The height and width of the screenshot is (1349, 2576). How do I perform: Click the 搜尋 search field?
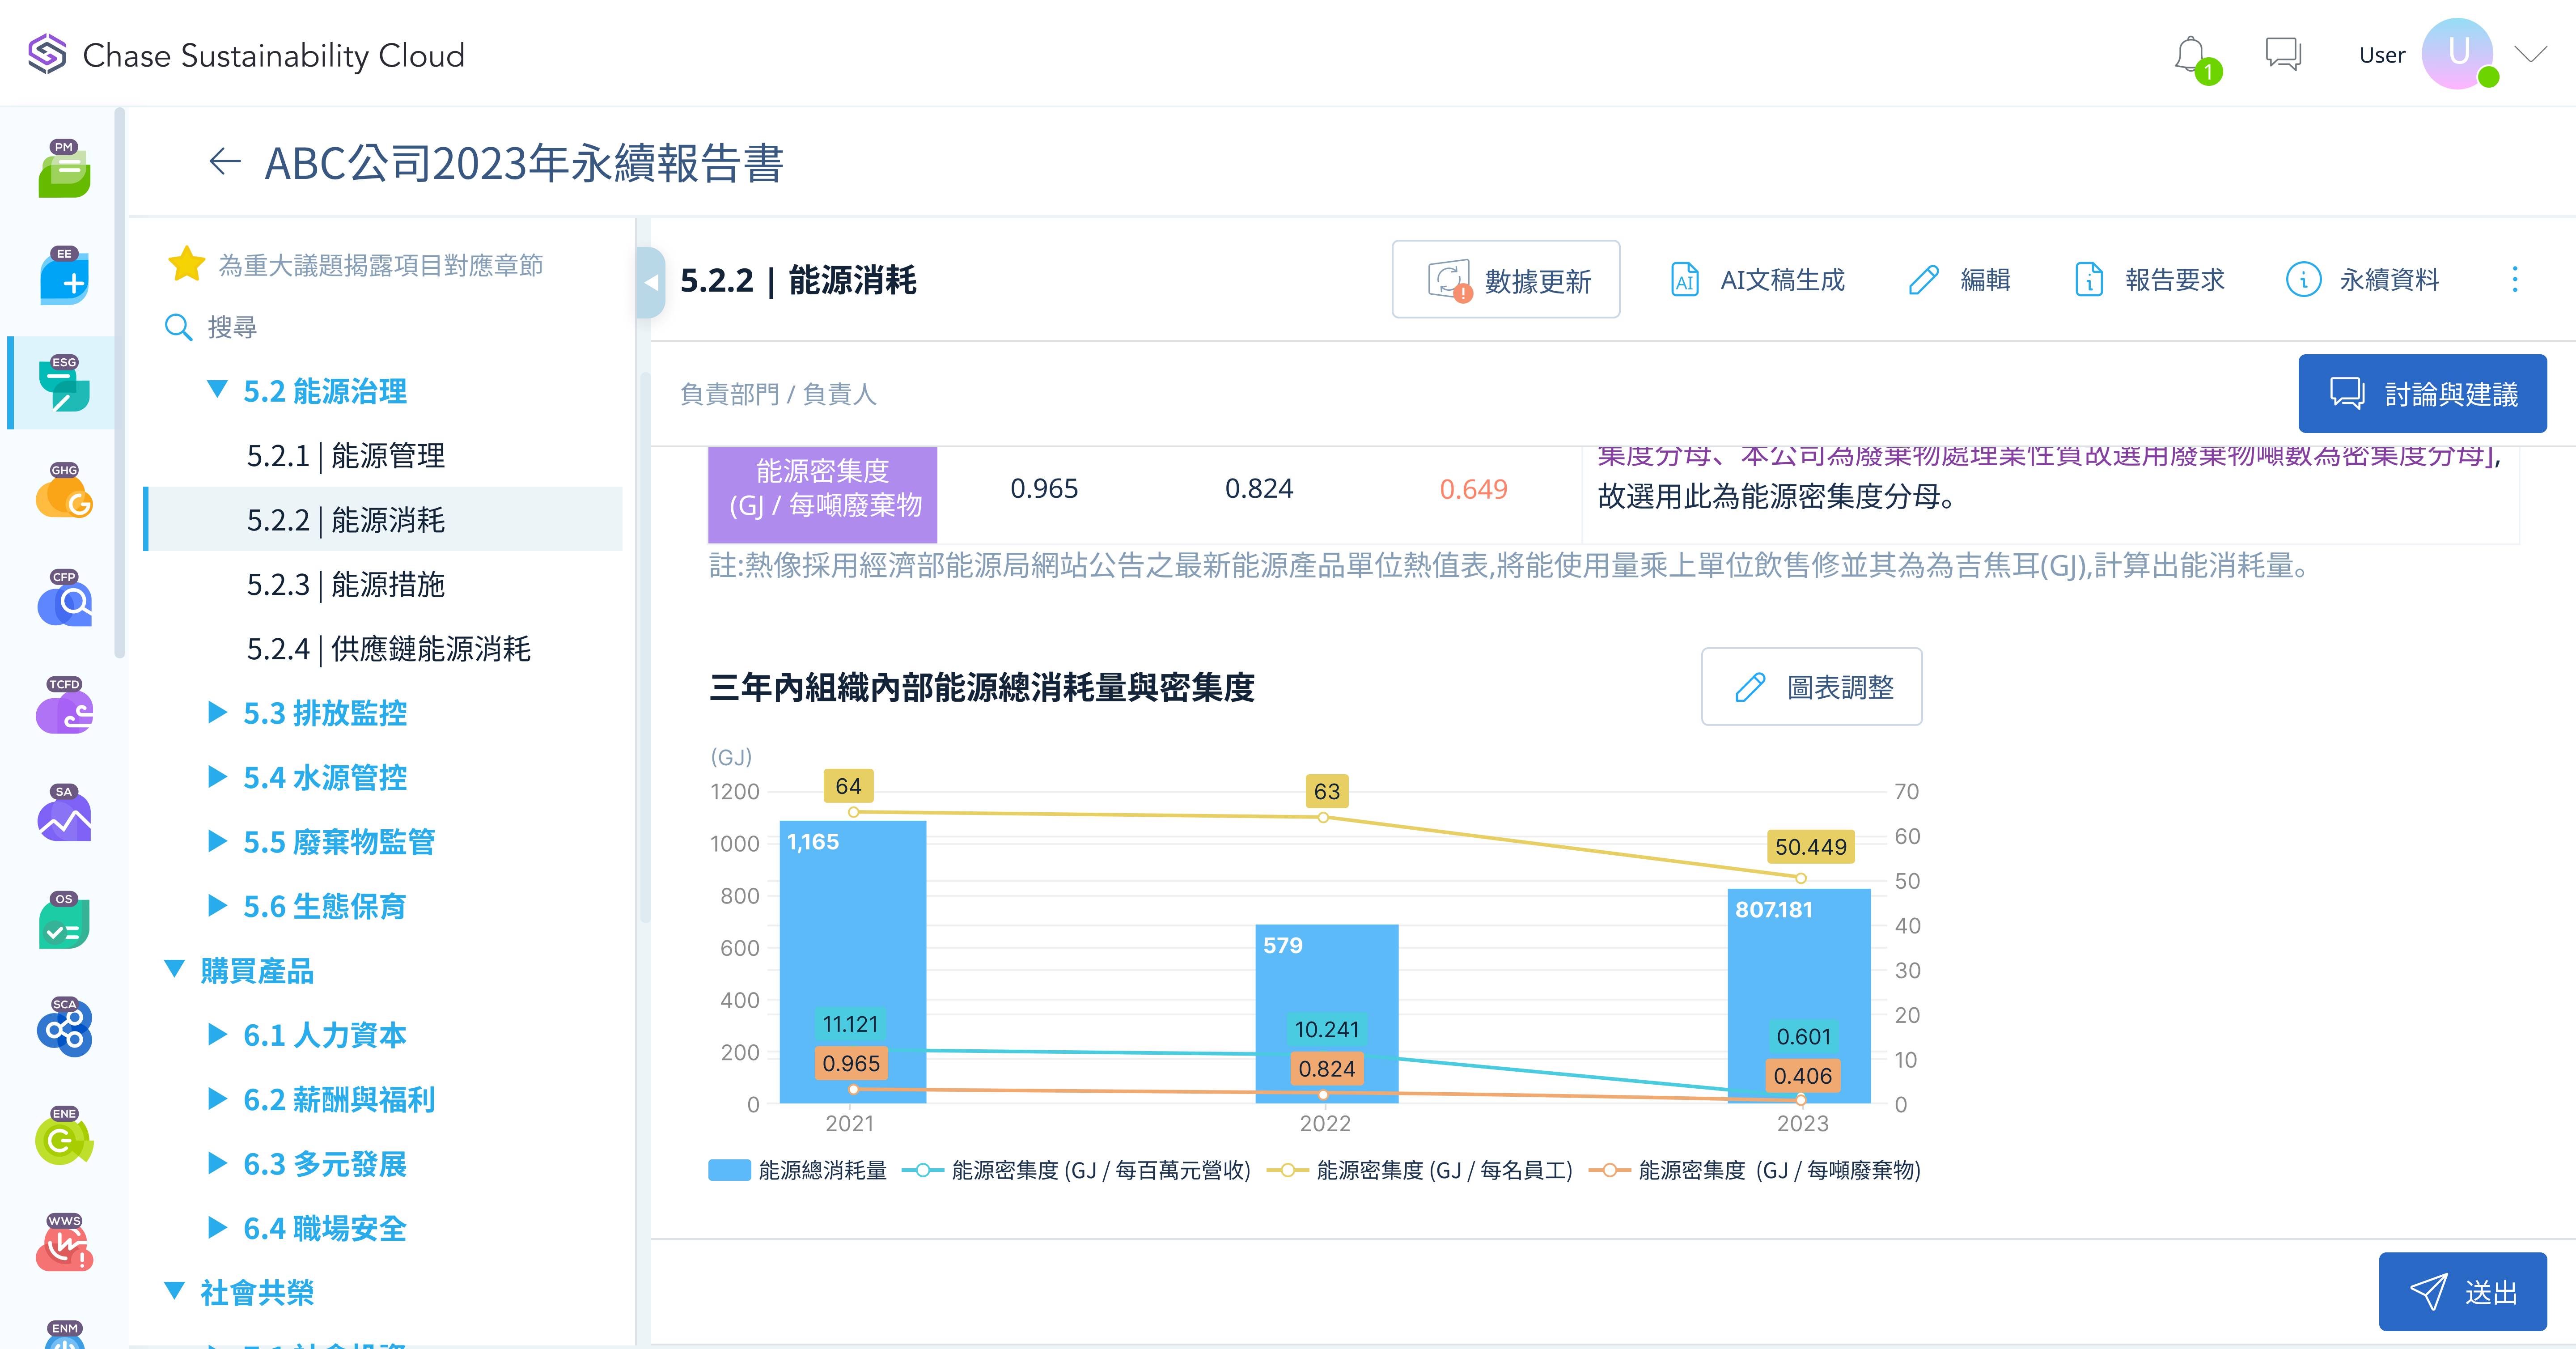tap(232, 327)
